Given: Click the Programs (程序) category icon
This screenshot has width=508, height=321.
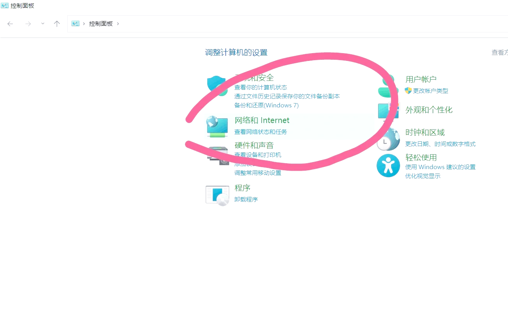Looking at the screenshot, I should (x=217, y=195).
